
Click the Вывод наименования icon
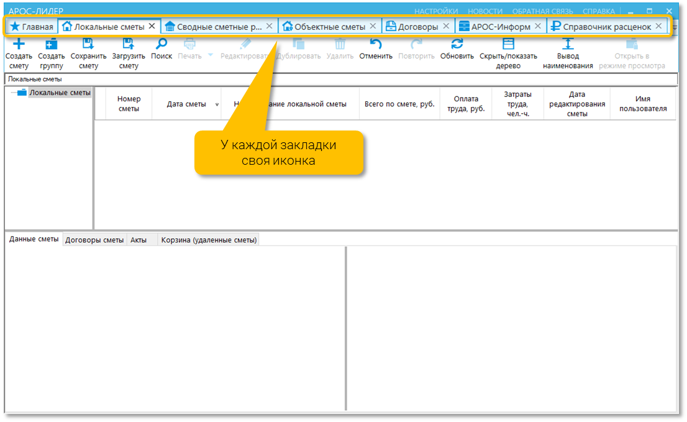tap(568, 44)
